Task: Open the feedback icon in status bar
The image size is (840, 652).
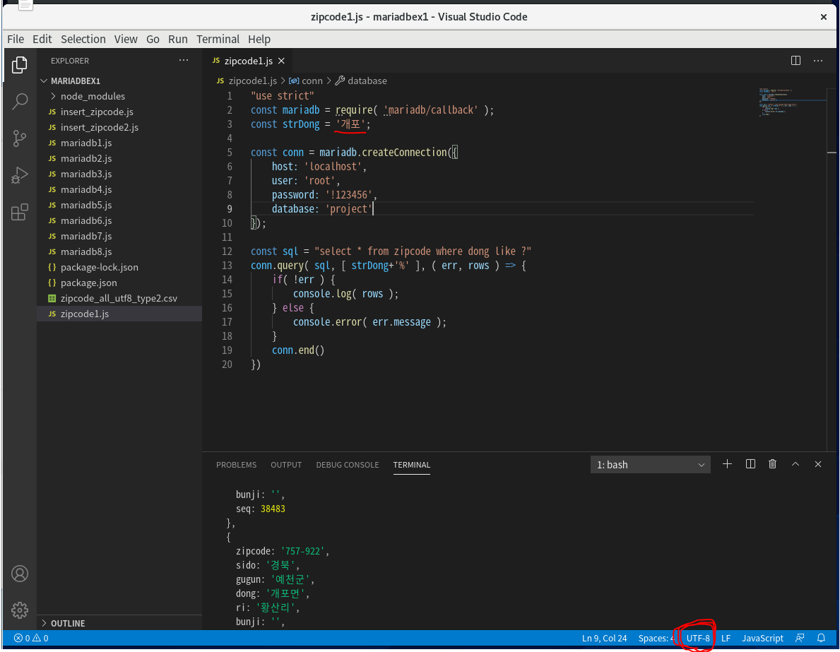Action: 800,638
